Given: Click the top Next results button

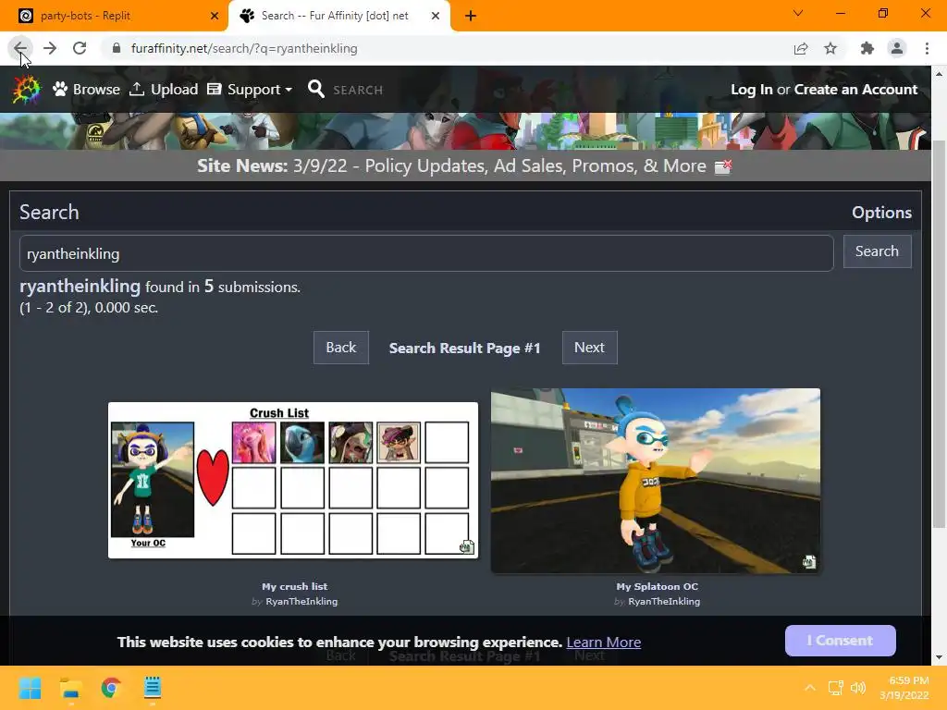Looking at the screenshot, I should point(589,348).
